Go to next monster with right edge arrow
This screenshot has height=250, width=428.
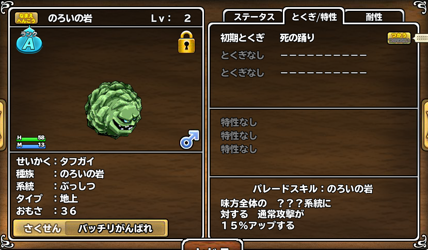pyautogui.click(x=425, y=125)
